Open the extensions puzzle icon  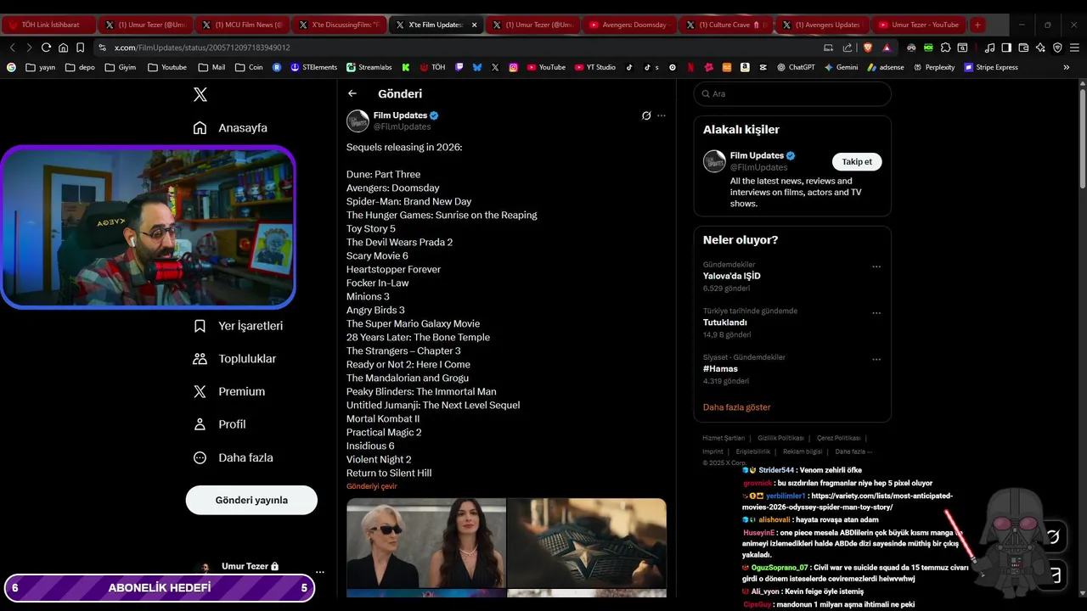945,48
